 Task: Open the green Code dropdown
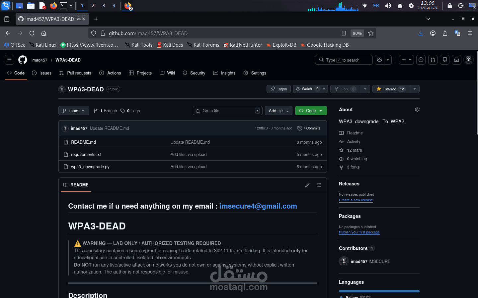point(311,111)
